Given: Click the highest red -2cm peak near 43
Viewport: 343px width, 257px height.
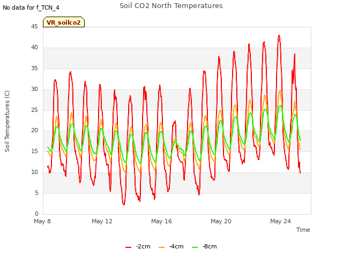Looking at the screenshot, I should coord(279,35).
